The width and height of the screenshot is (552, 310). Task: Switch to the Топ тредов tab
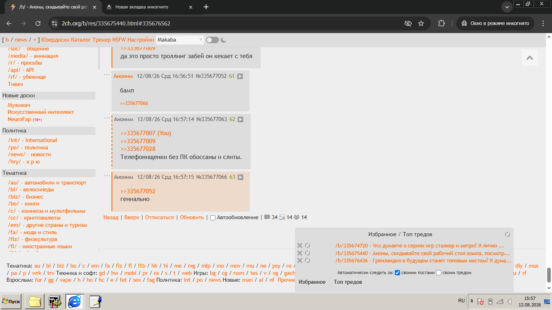click(x=348, y=282)
